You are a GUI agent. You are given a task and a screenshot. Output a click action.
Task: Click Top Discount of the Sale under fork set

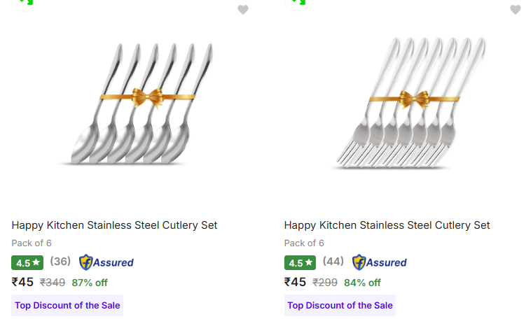pos(340,305)
